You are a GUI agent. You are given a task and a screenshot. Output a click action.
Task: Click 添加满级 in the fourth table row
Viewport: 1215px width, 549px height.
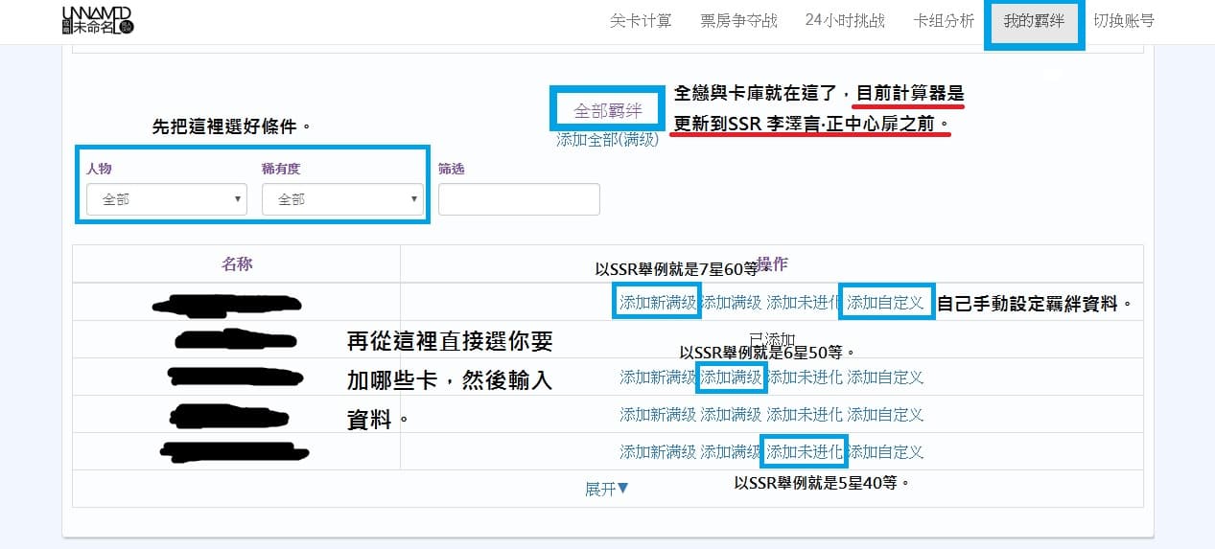point(731,414)
